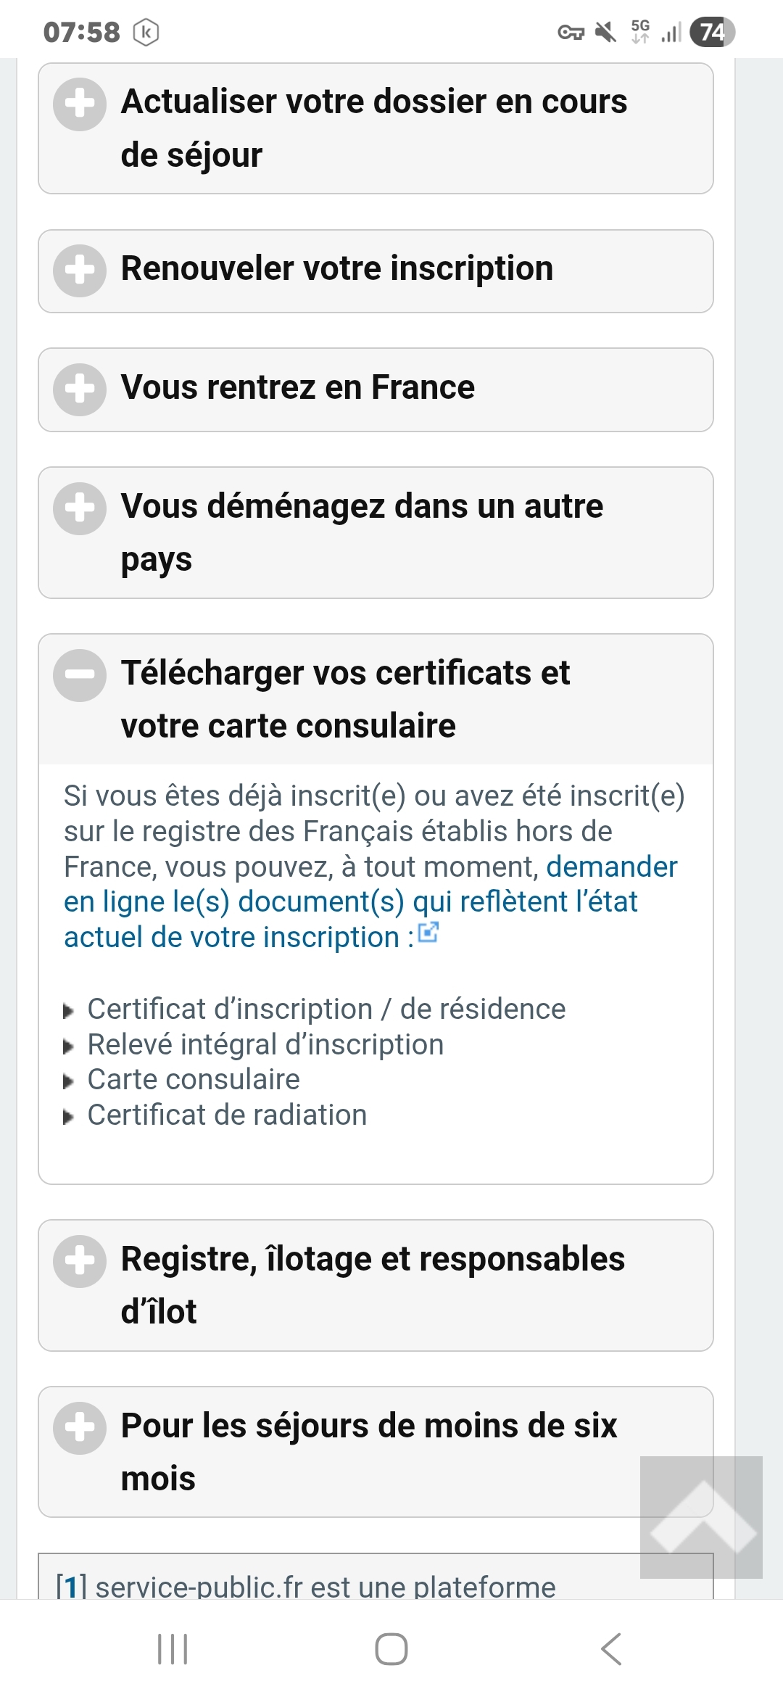Open 'Vous rentrez en France' section
Image resolution: width=783 pixels, height=1697 pixels.
point(297,387)
